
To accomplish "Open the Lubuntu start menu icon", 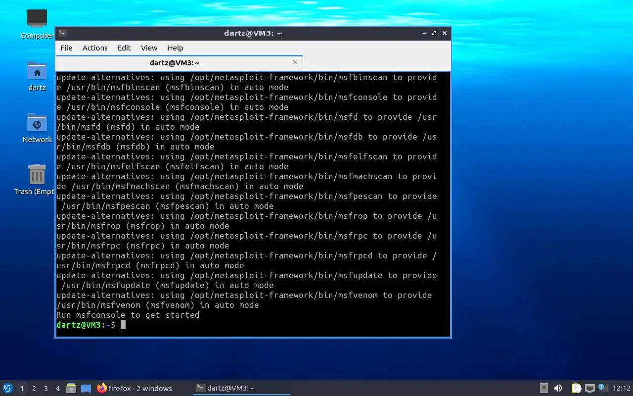I will point(7,388).
